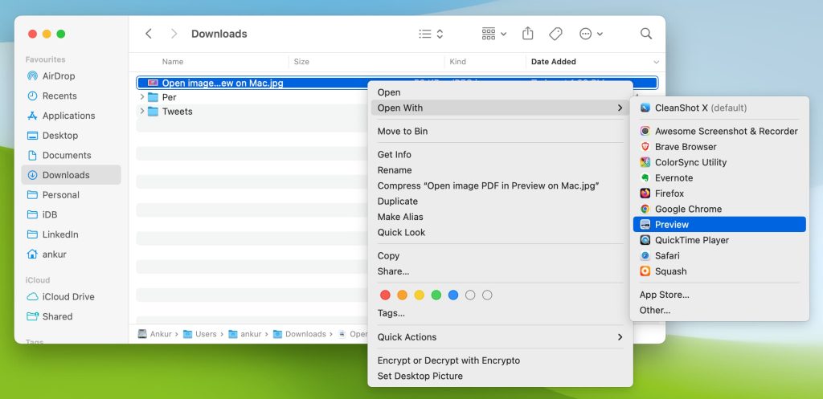The height and width of the screenshot is (399, 823).
Task: Choose Copy in the context menu
Action: point(500,256)
